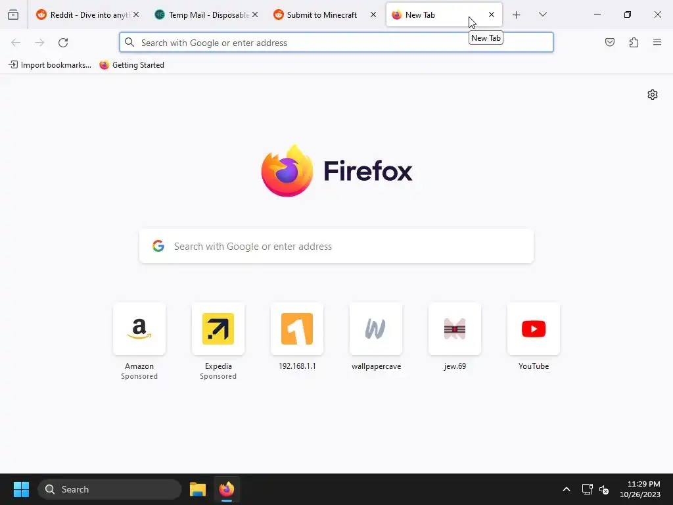Open the 192.168.1.1 shortcut tile

click(x=297, y=329)
